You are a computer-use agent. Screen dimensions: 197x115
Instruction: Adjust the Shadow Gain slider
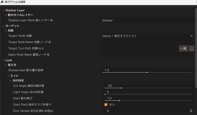coord(147,72)
